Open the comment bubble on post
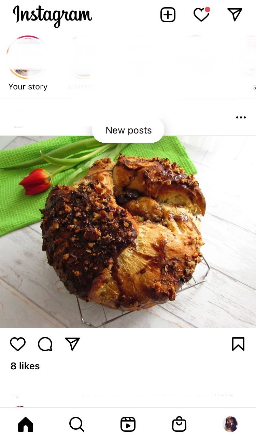 click(45, 344)
